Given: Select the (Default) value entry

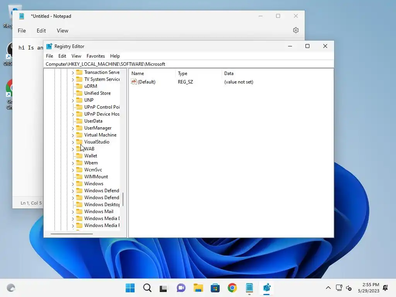Looking at the screenshot, I should coord(147,82).
